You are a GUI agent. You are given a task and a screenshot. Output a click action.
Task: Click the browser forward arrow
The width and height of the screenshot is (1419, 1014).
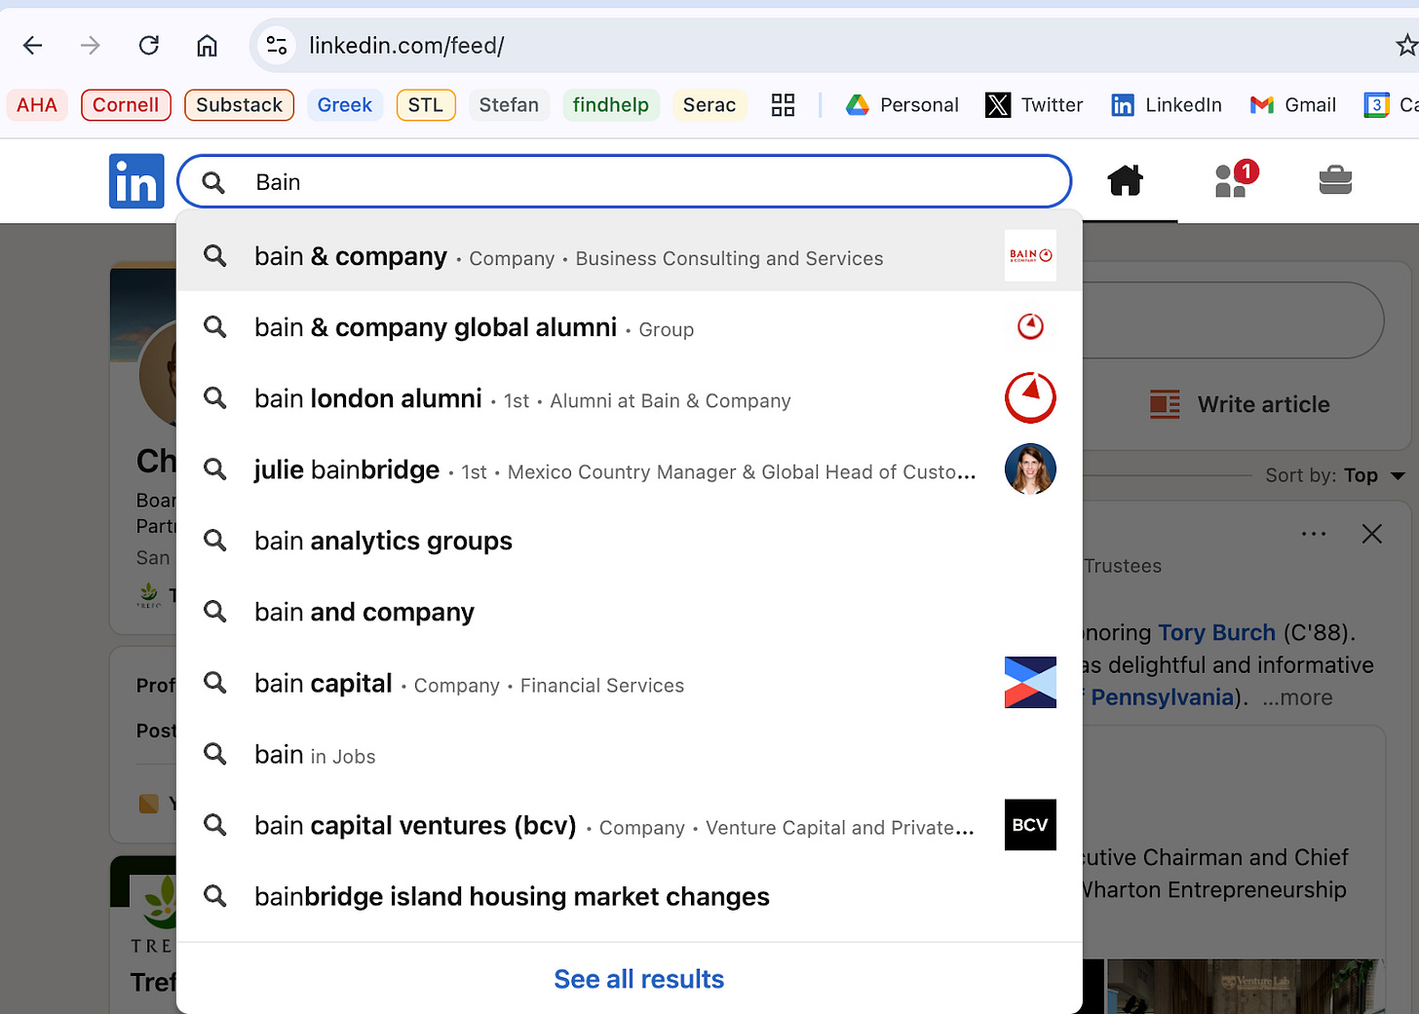[x=91, y=45]
